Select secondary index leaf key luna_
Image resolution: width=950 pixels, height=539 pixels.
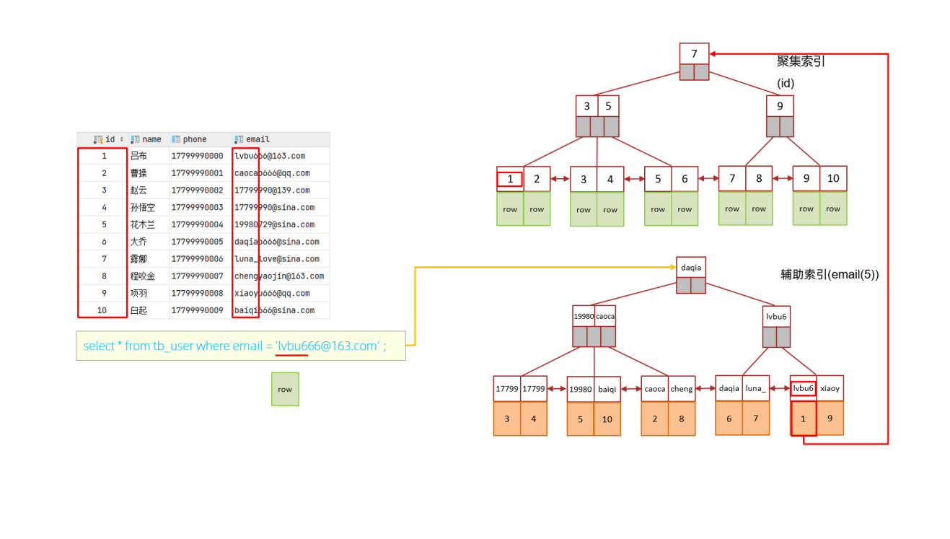[756, 388]
